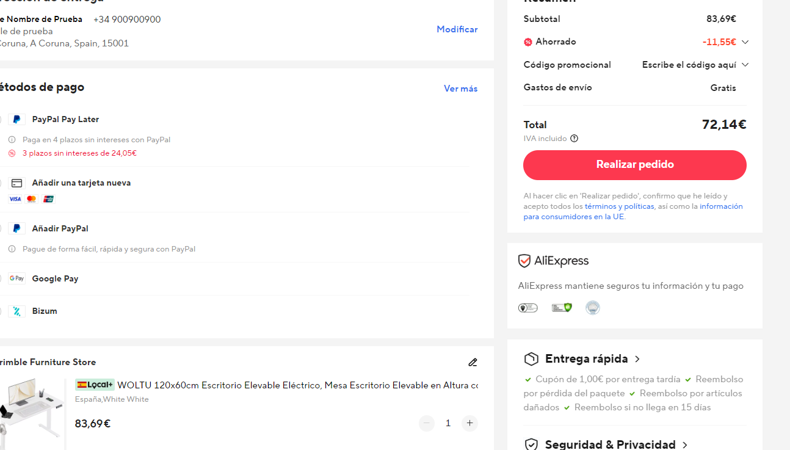Click the package icon beside Entrega rápida
Image resolution: width=790 pixels, height=450 pixels.
pos(531,359)
